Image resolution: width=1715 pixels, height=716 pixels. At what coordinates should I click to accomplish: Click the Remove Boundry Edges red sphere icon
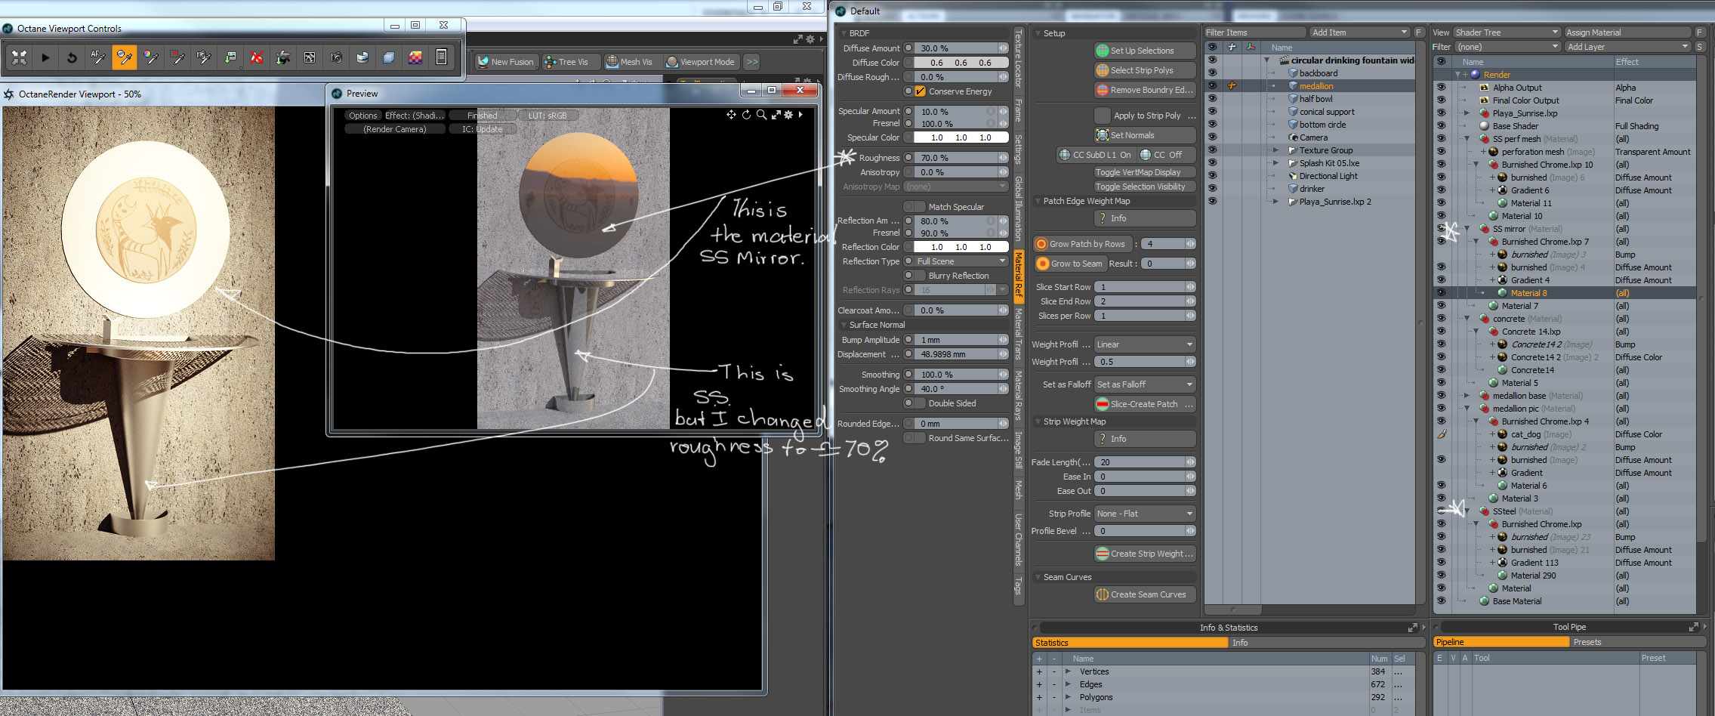(1103, 90)
